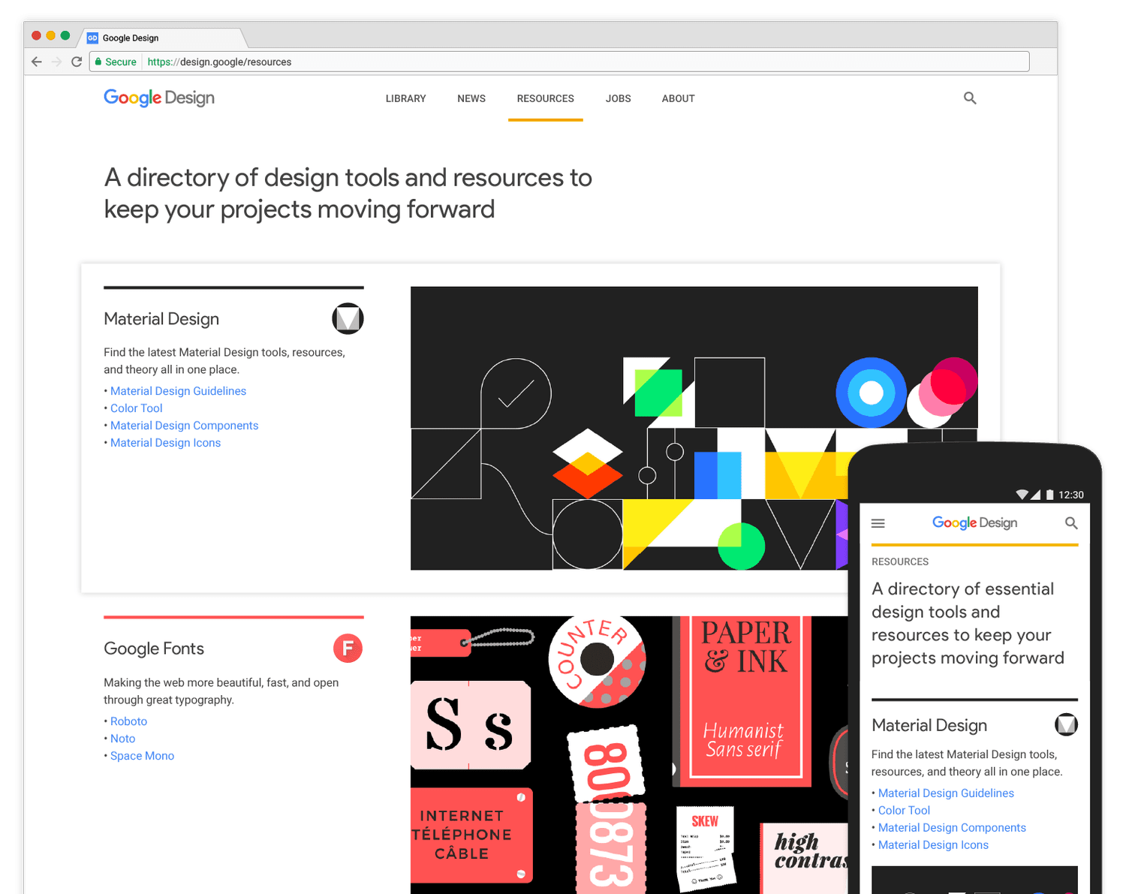Tap Material Design Guidelines link on phone
1126x894 pixels.
pos(946,793)
